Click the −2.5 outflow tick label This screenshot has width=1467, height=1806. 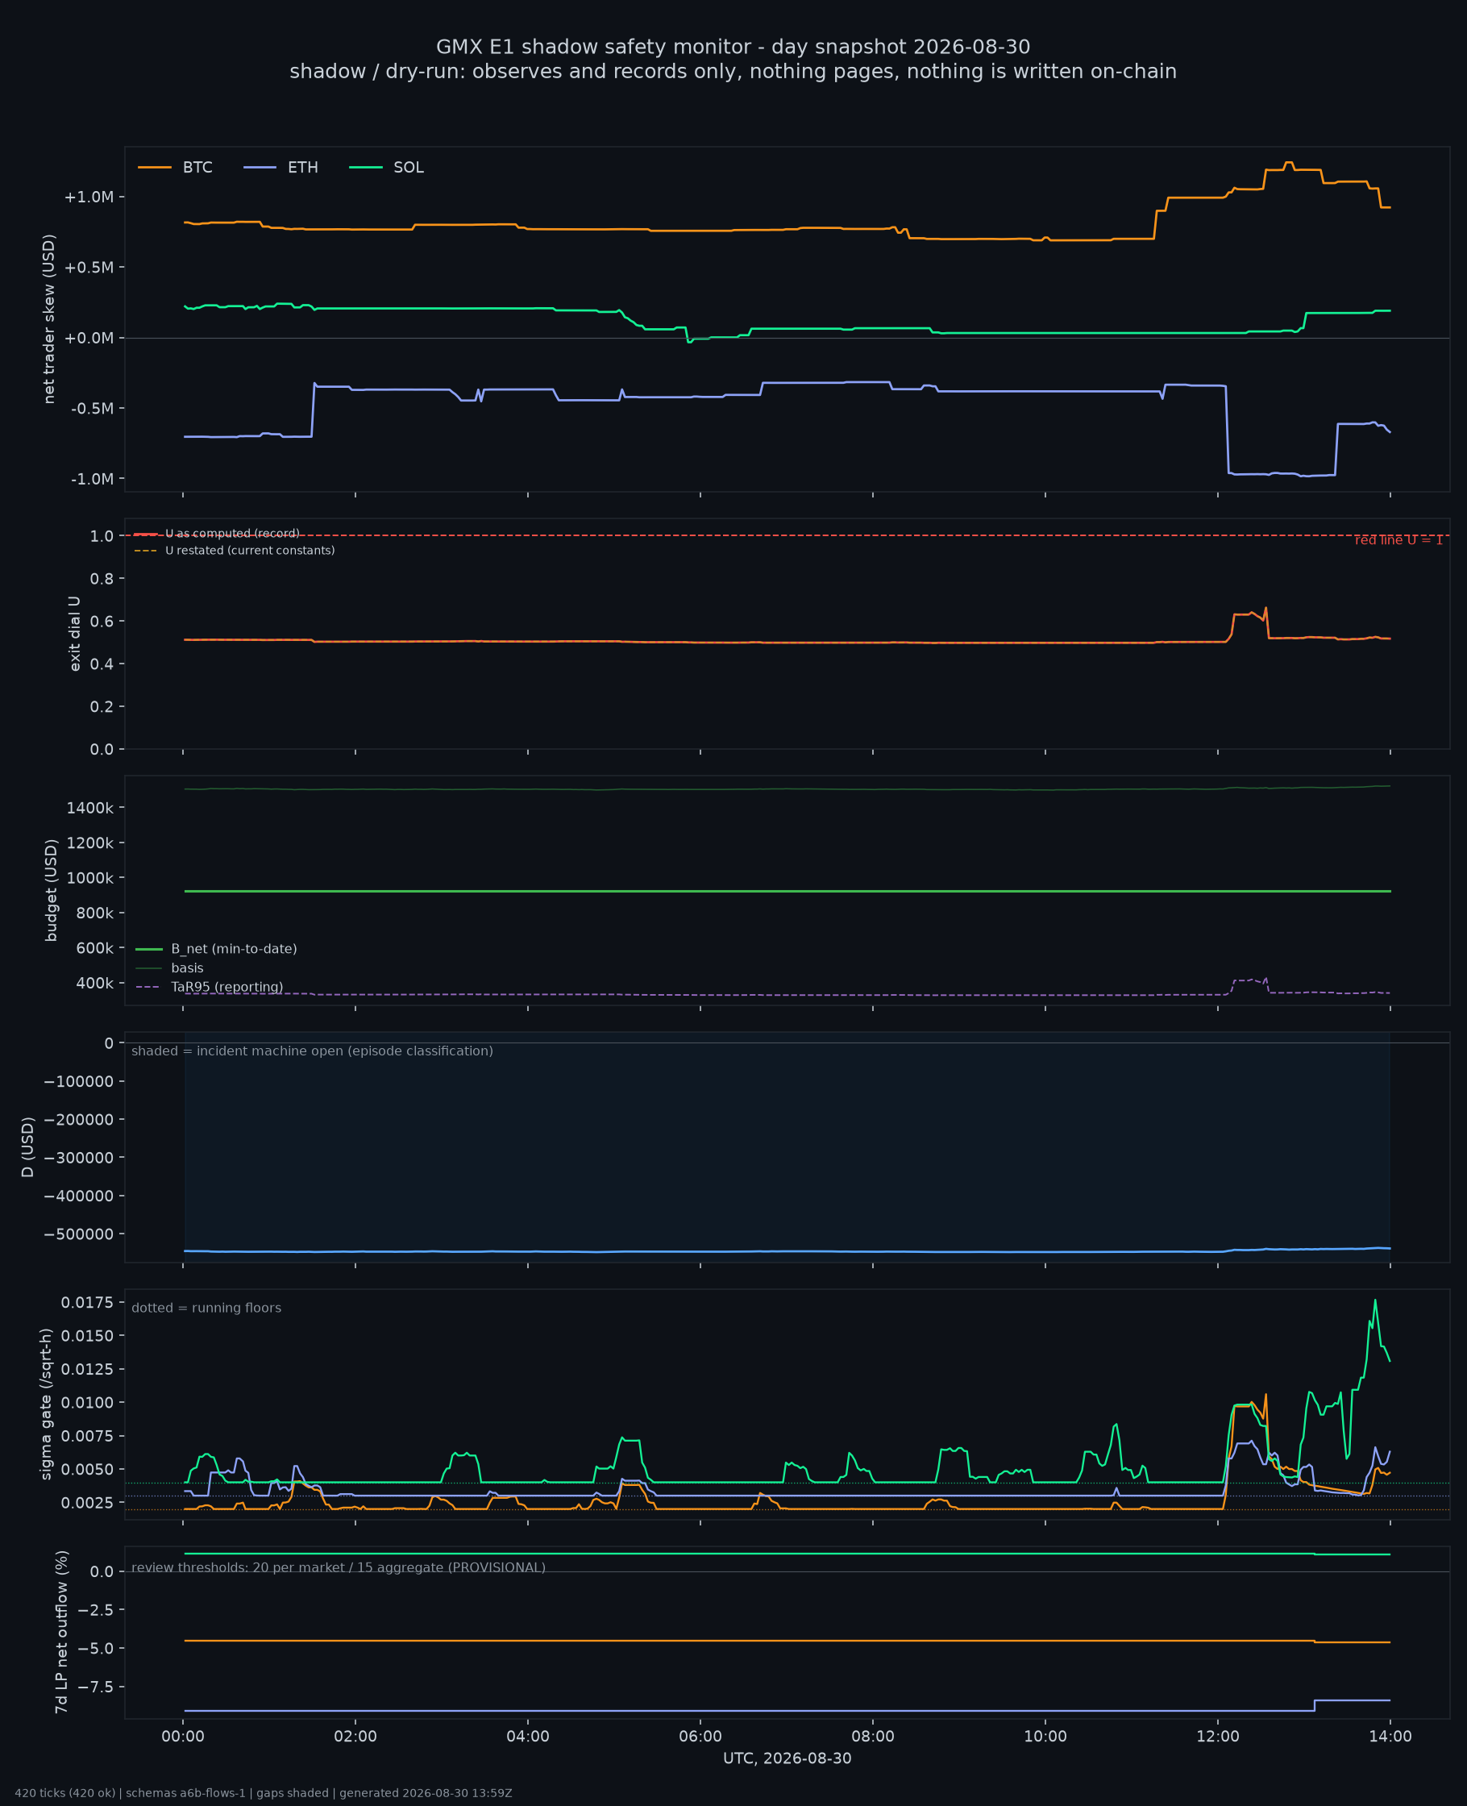[95, 1610]
